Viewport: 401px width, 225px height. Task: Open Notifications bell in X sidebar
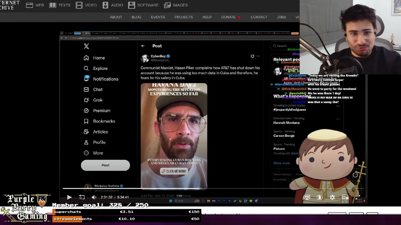point(86,79)
